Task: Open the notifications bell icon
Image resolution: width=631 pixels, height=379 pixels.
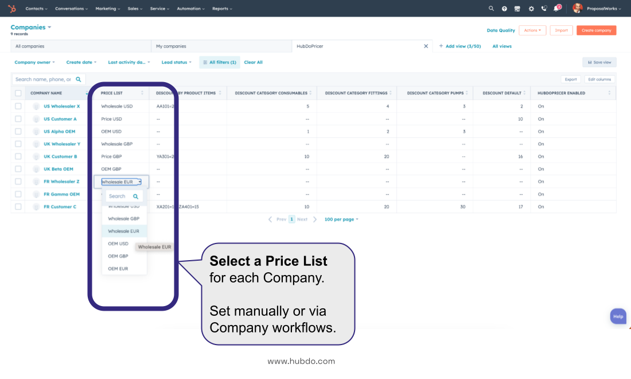Action: [x=557, y=8]
